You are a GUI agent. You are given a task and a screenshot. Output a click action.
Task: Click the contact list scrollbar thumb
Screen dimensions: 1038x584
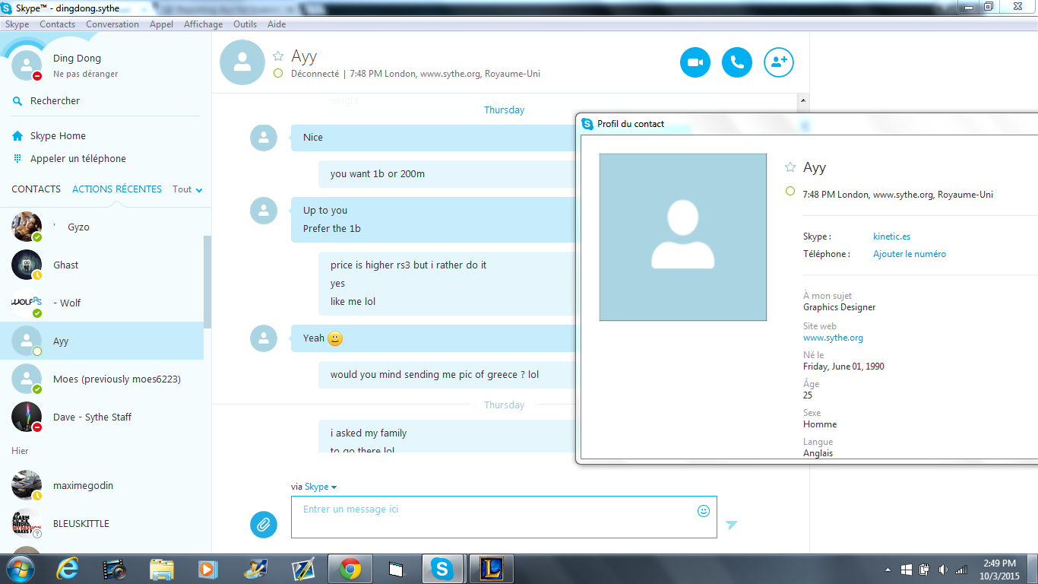pos(207,281)
